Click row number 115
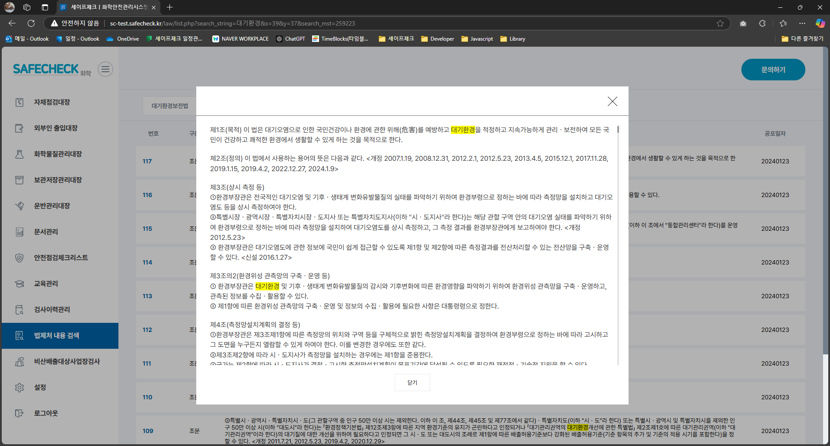 click(147, 229)
